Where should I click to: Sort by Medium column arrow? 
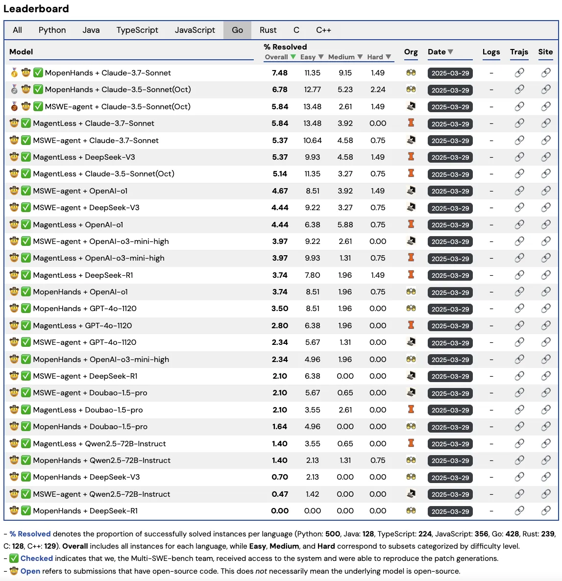click(360, 57)
